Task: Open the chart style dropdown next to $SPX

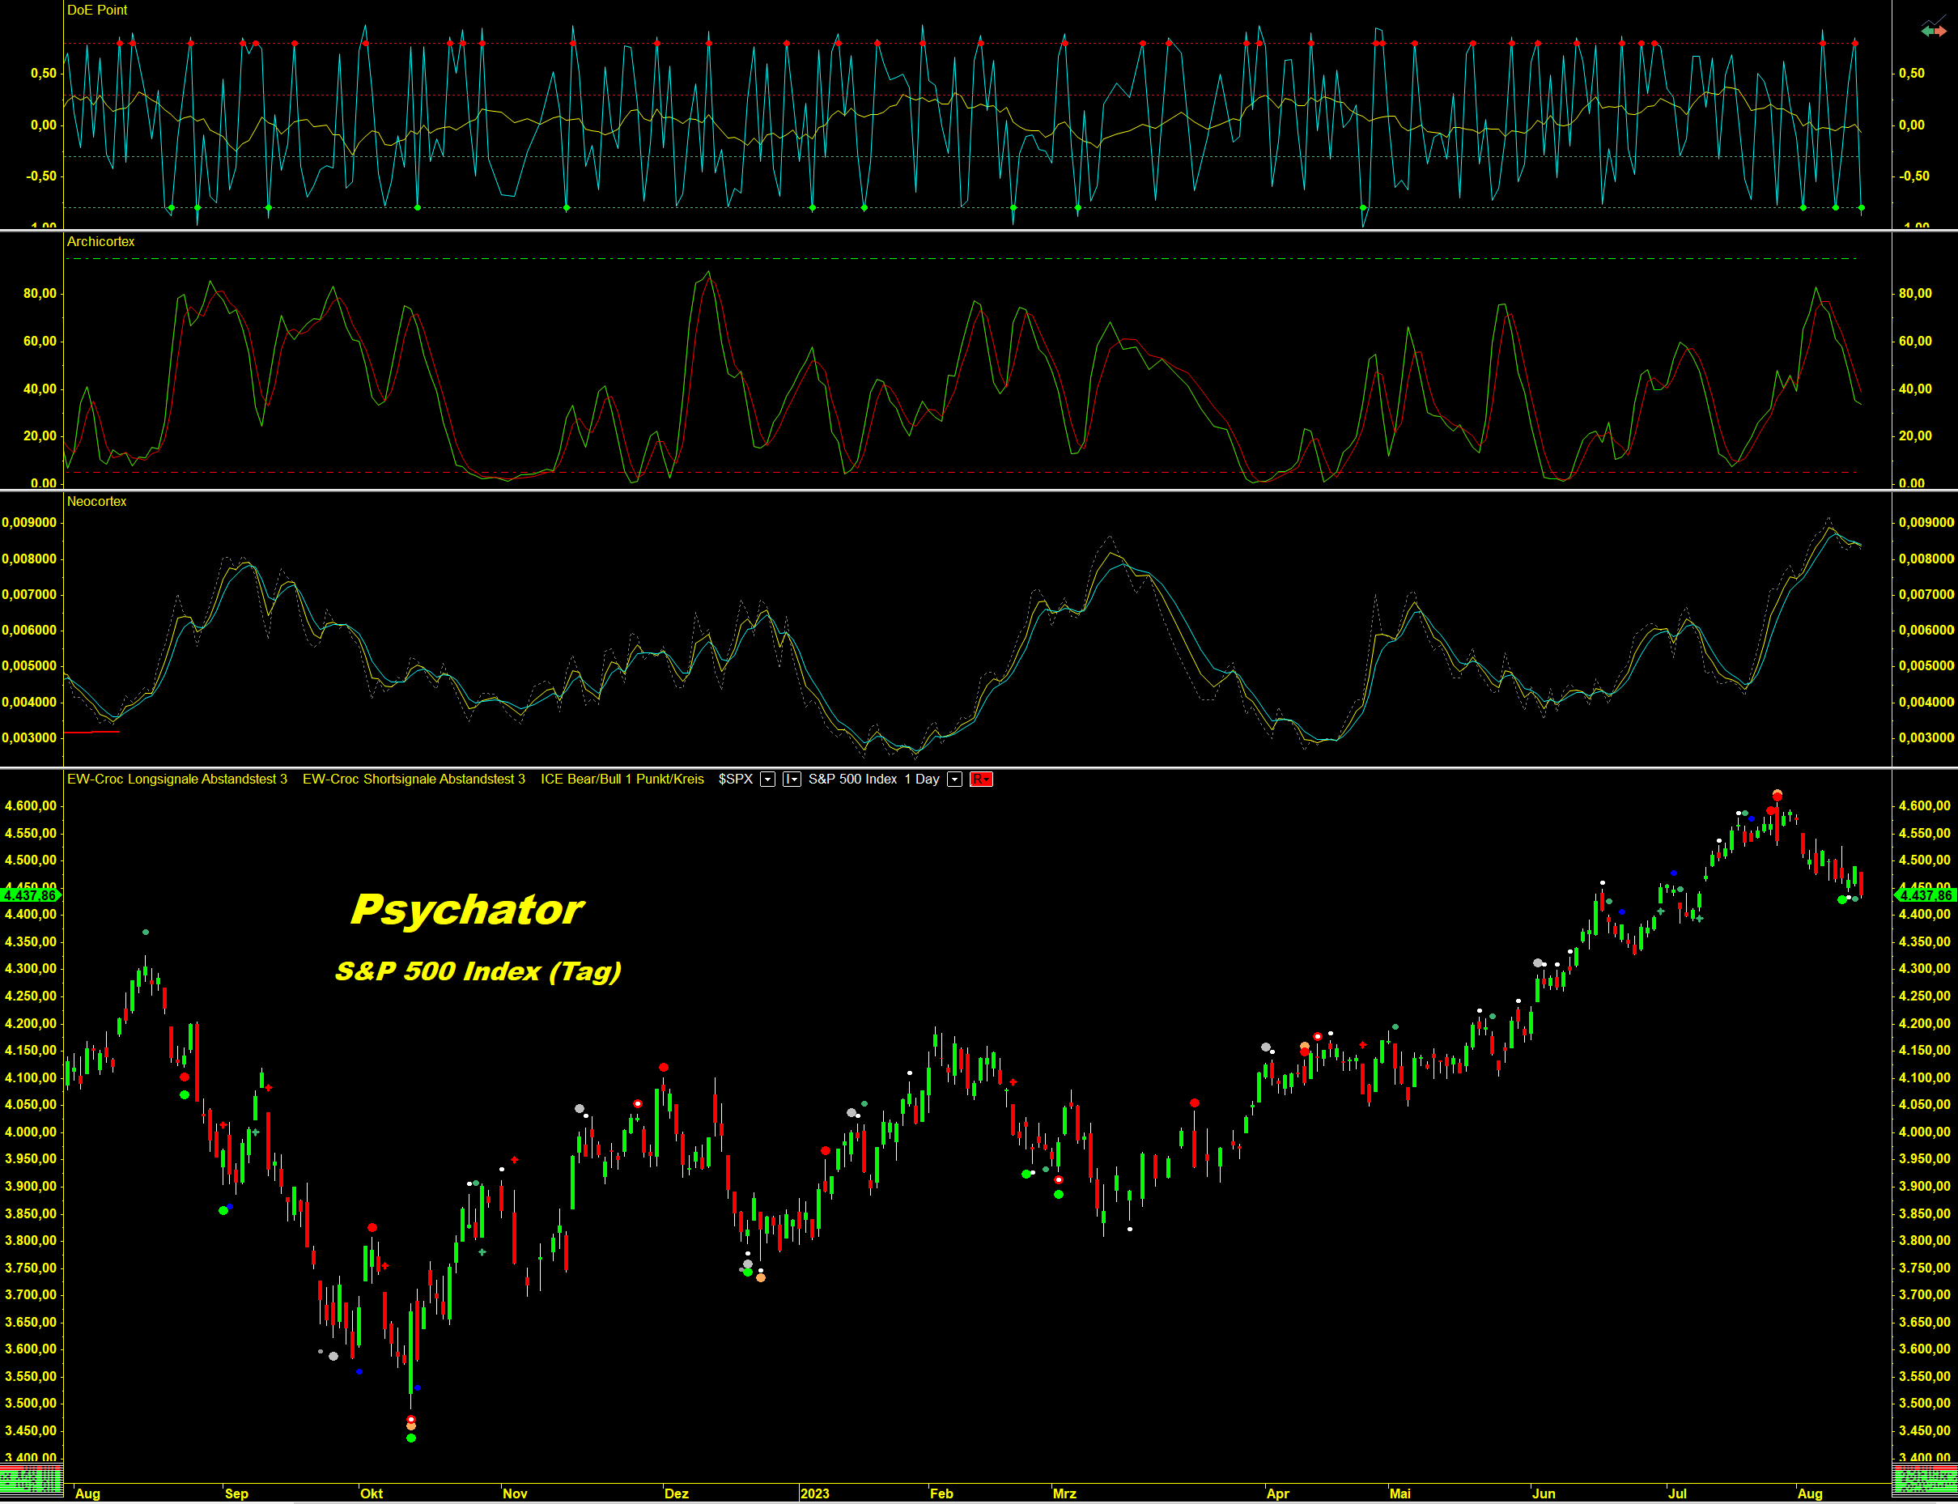Action: 792,779
